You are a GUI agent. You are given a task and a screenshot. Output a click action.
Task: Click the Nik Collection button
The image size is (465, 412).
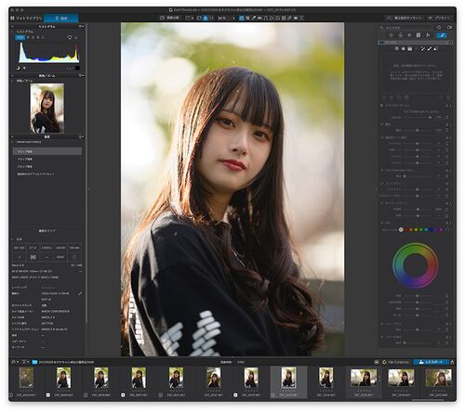pos(395,362)
